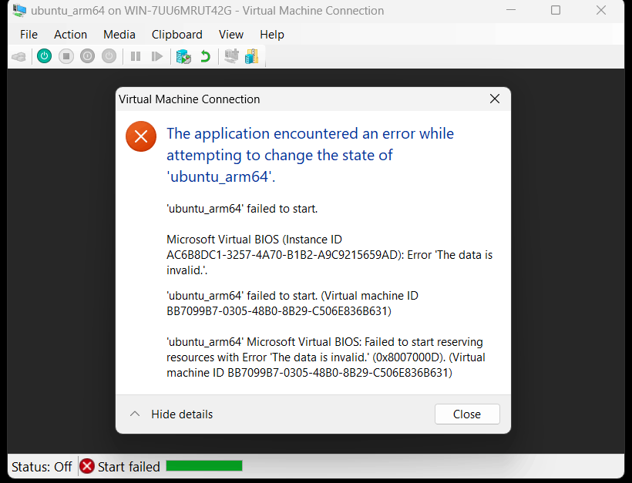Viewport: 632px width, 483px height.
Task: Click the Shut Down toolbar icon
Action: 87,56
